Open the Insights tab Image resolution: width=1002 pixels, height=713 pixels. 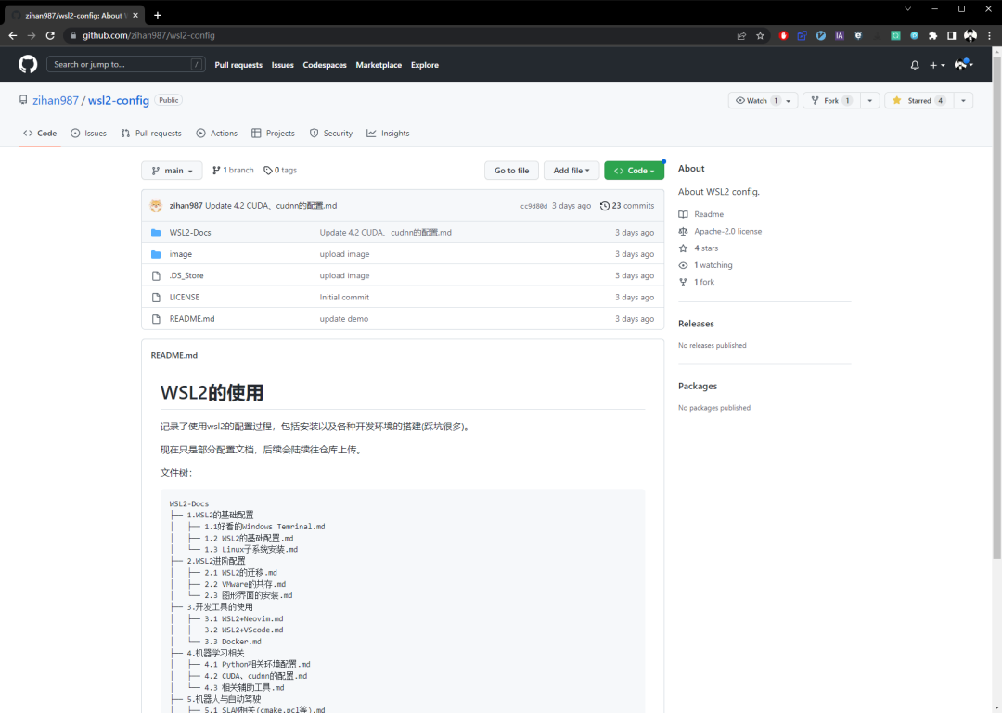coord(388,134)
